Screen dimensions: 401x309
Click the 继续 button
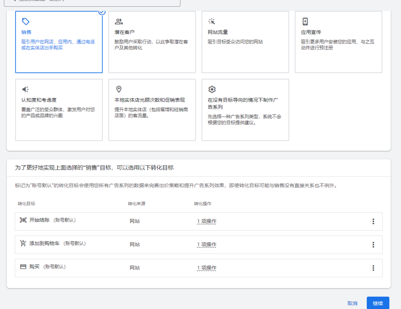378,303
